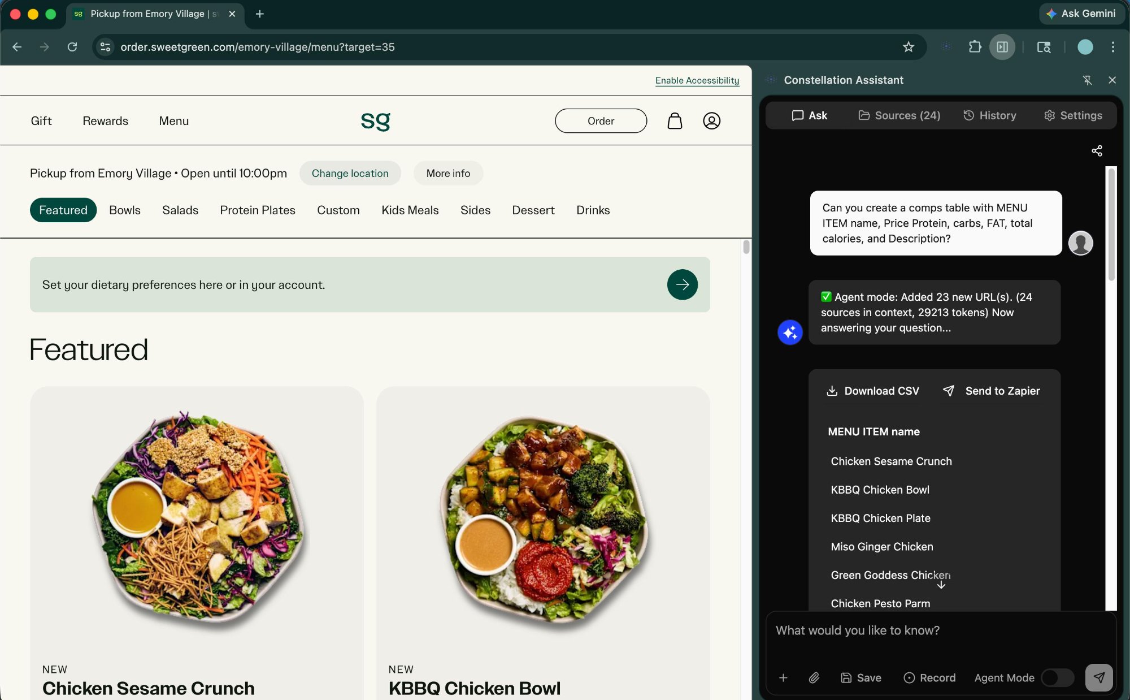Screen dimensions: 1130x700
Task: Click Change location
Action: pyautogui.click(x=350, y=173)
